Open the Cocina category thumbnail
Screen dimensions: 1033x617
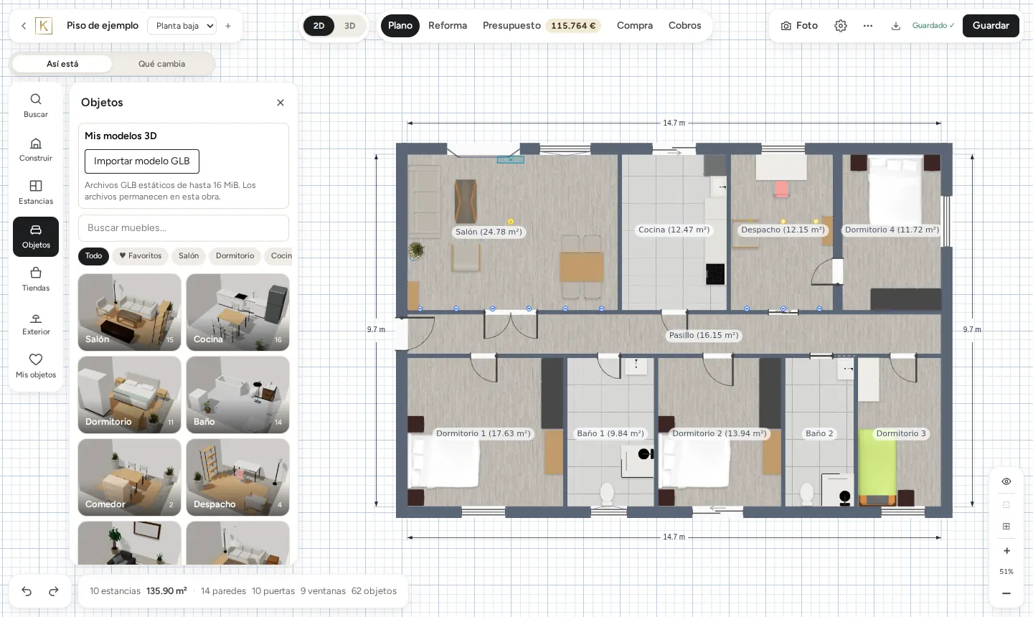pos(238,312)
